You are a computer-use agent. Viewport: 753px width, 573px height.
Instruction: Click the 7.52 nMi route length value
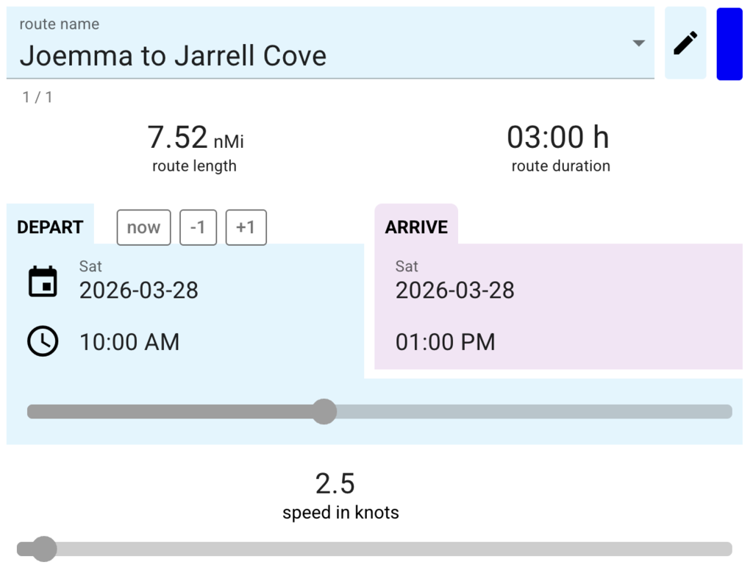point(195,138)
